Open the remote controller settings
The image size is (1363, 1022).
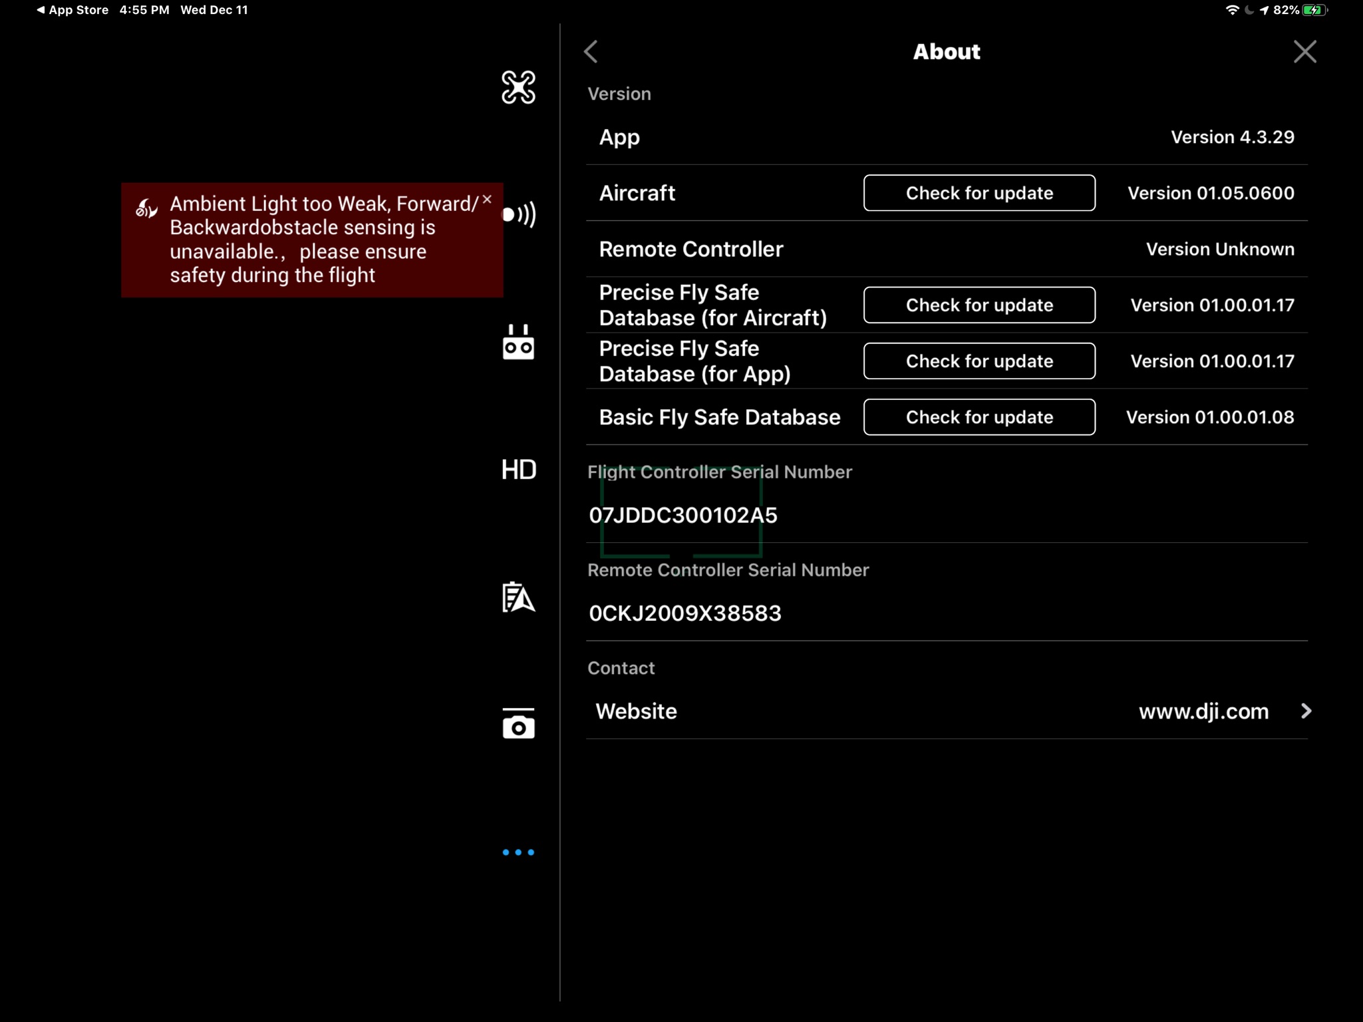pos(518,342)
